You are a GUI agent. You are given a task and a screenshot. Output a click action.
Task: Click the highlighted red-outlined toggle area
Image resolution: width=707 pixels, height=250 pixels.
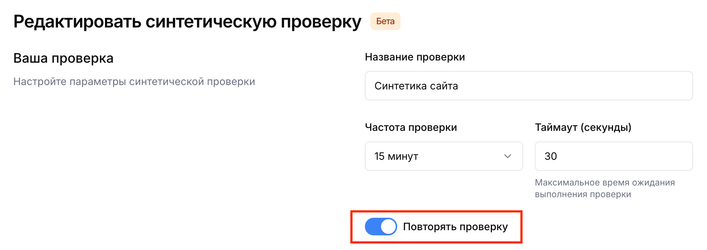[437, 227]
